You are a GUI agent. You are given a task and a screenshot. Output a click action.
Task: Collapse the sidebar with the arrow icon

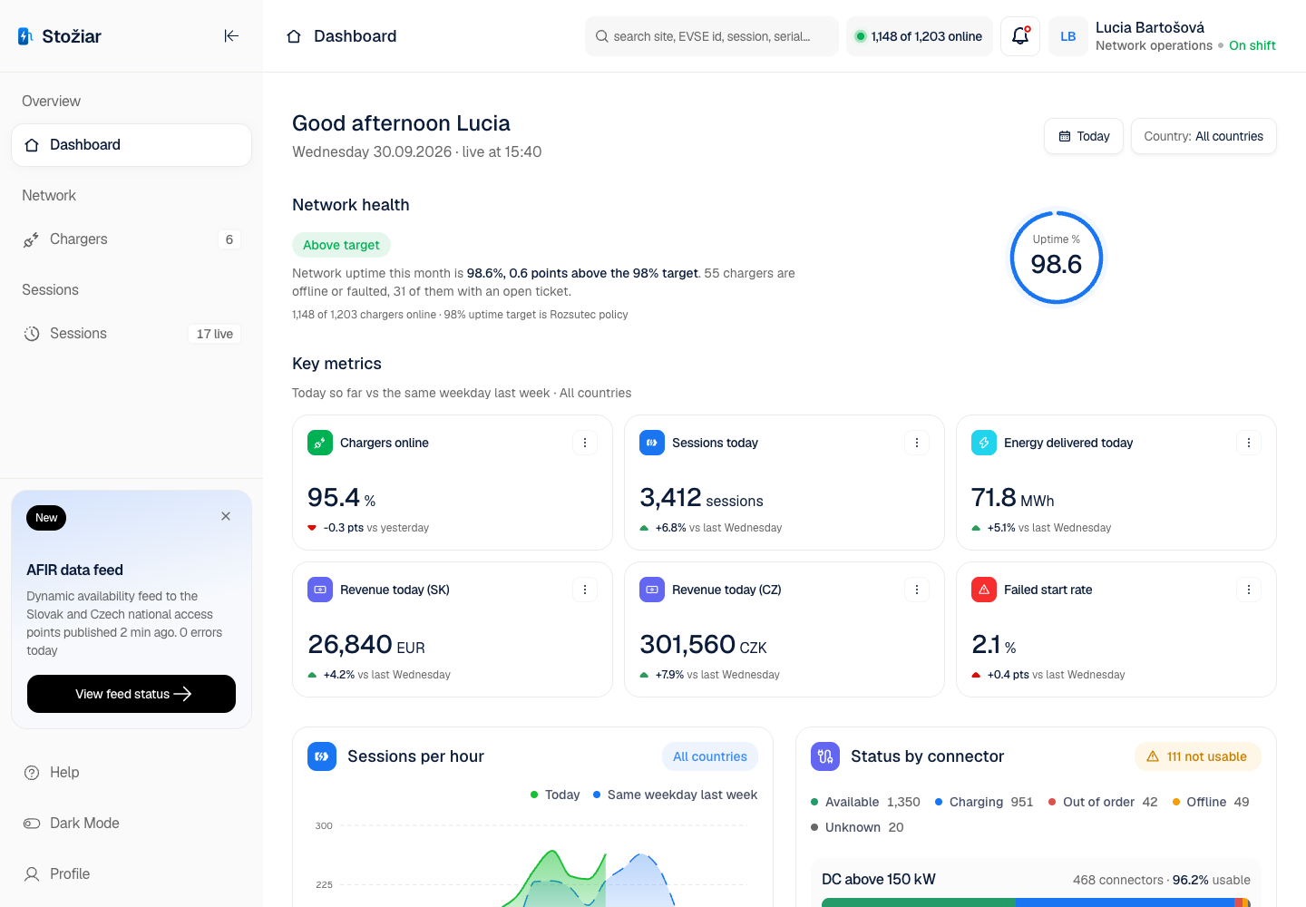(x=231, y=36)
